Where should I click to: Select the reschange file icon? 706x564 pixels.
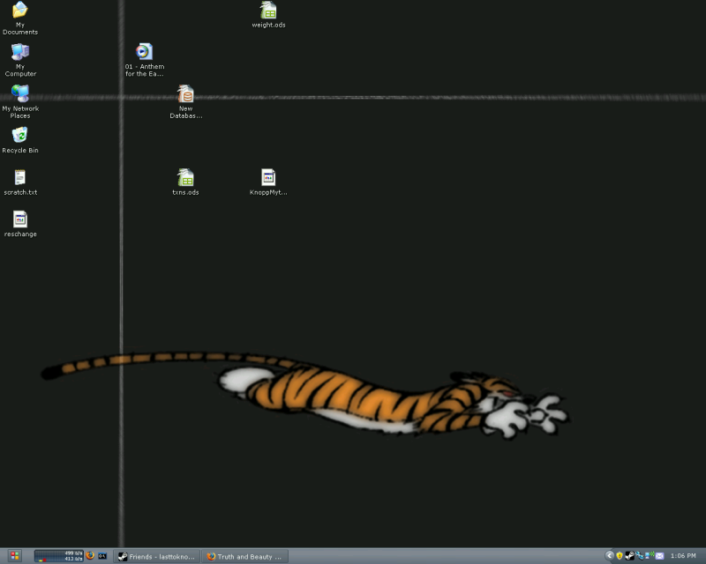(x=20, y=224)
